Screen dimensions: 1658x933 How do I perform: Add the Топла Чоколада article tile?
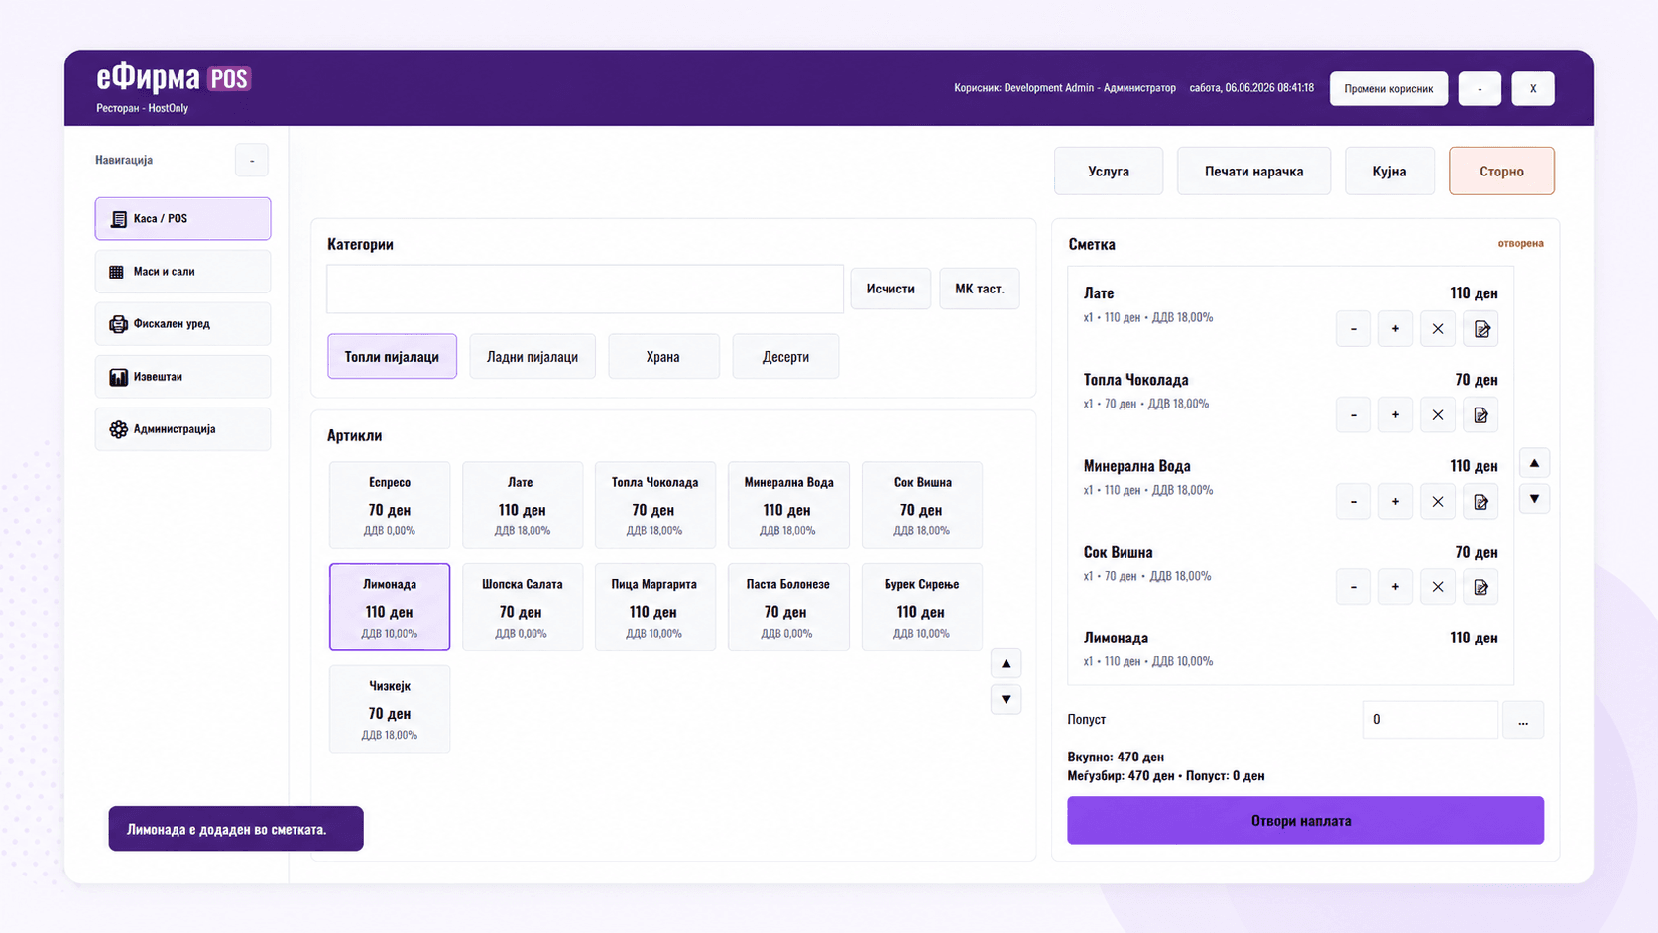pyautogui.click(x=655, y=505)
